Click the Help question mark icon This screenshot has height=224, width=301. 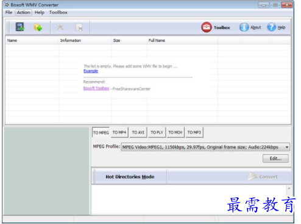(x=276, y=27)
